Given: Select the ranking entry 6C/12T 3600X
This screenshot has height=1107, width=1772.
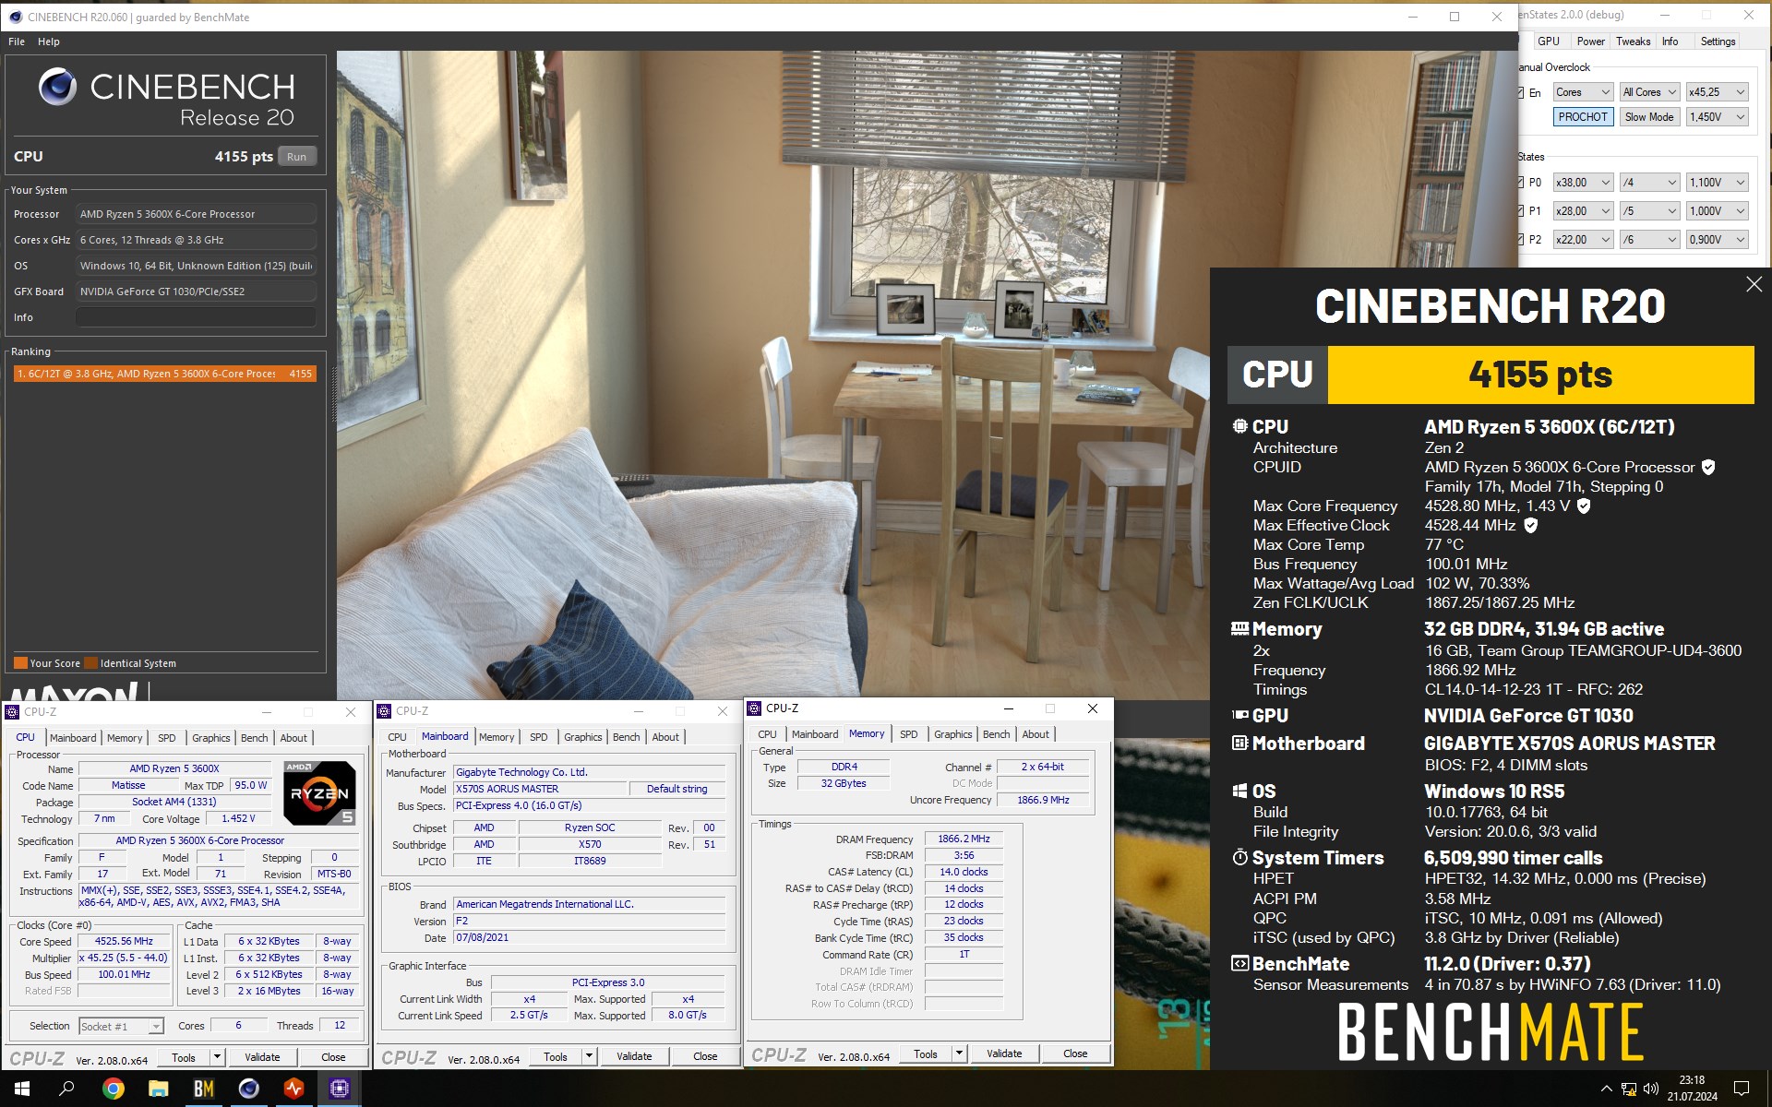Looking at the screenshot, I should pyautogui.click(x=165, y=374).
